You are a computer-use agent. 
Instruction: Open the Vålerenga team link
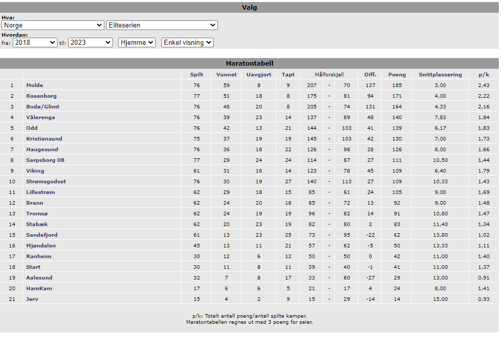pyautogui.click(x=41, y=117)
